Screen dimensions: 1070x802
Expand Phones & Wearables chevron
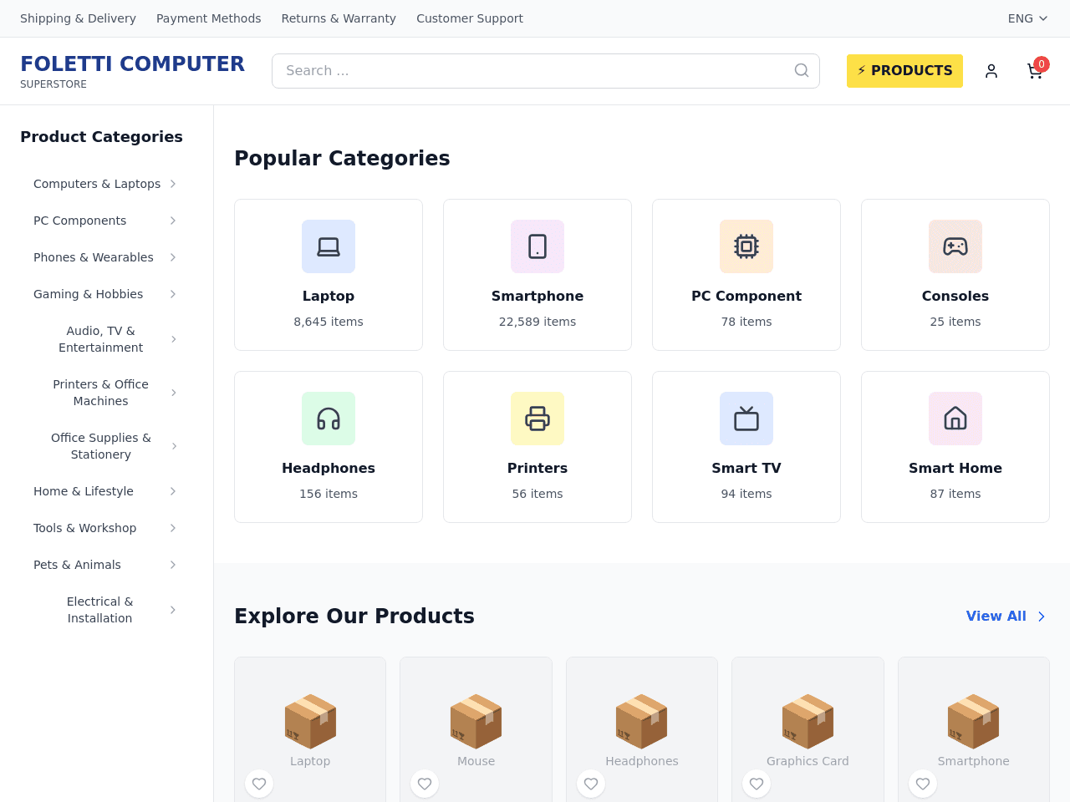173,257
